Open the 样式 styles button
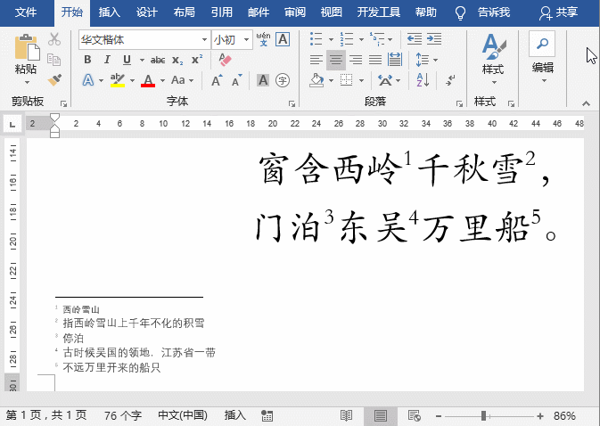This screenshot has width=600, height=426. coord(493,59)
